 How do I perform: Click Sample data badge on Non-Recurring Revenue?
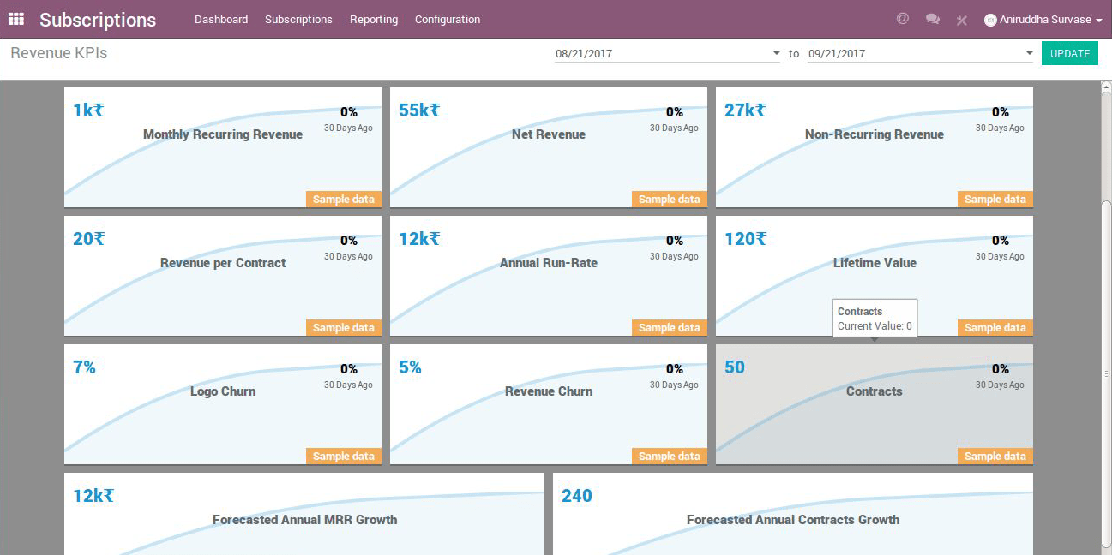click(995, 200)
